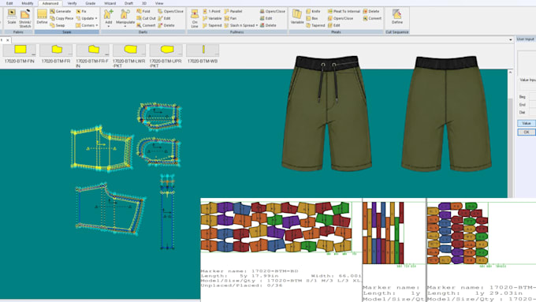
Task: Select the Scale fabric tool
Action: (12, 17)
